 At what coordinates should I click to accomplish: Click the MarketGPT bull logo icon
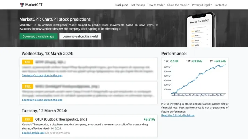tap(22, 5)
